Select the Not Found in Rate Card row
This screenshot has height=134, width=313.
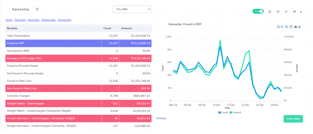click(x=79, y=88)
